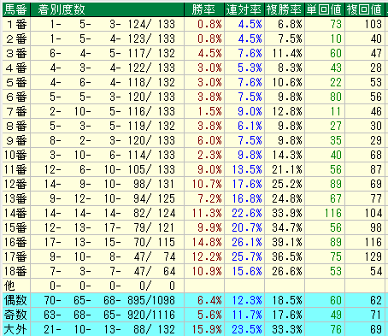Click 連対率 22.6% in the 14番 row
The image size is (388, 336).
pos(247,214)
